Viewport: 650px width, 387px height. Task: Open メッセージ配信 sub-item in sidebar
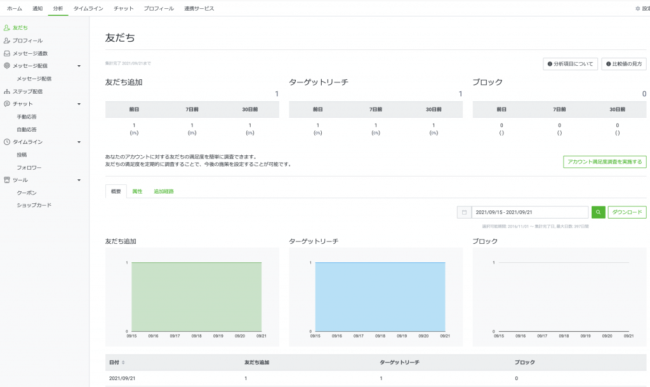click(34, 79)
